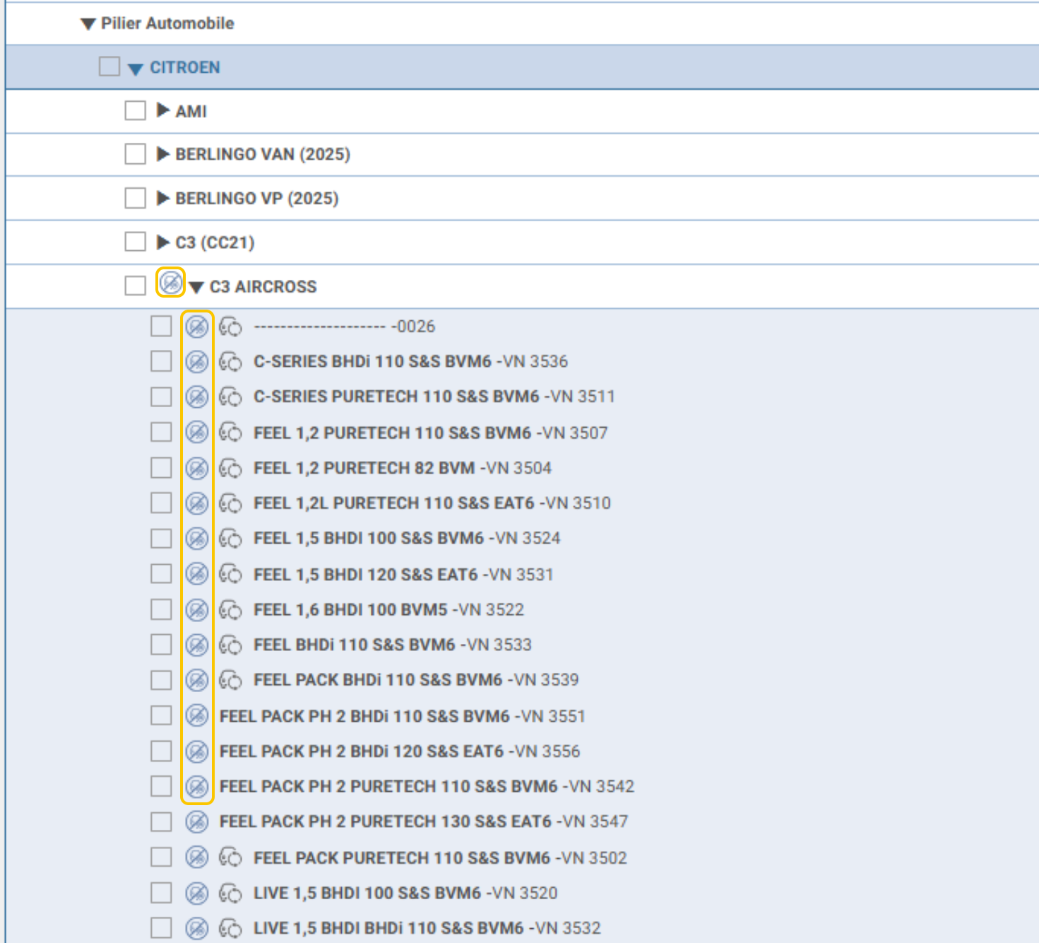The height and width of the screenshot is (943, 1039).
Task: Select the C3 (CC21) checkbox
Action: 135,242
